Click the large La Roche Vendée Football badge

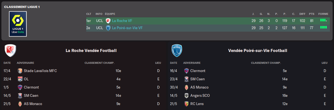click(10, 50)
